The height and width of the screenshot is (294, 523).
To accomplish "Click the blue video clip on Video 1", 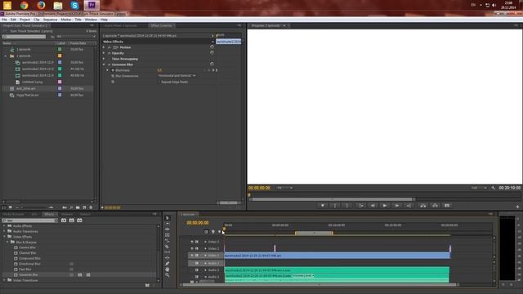I will coord(337,256).
